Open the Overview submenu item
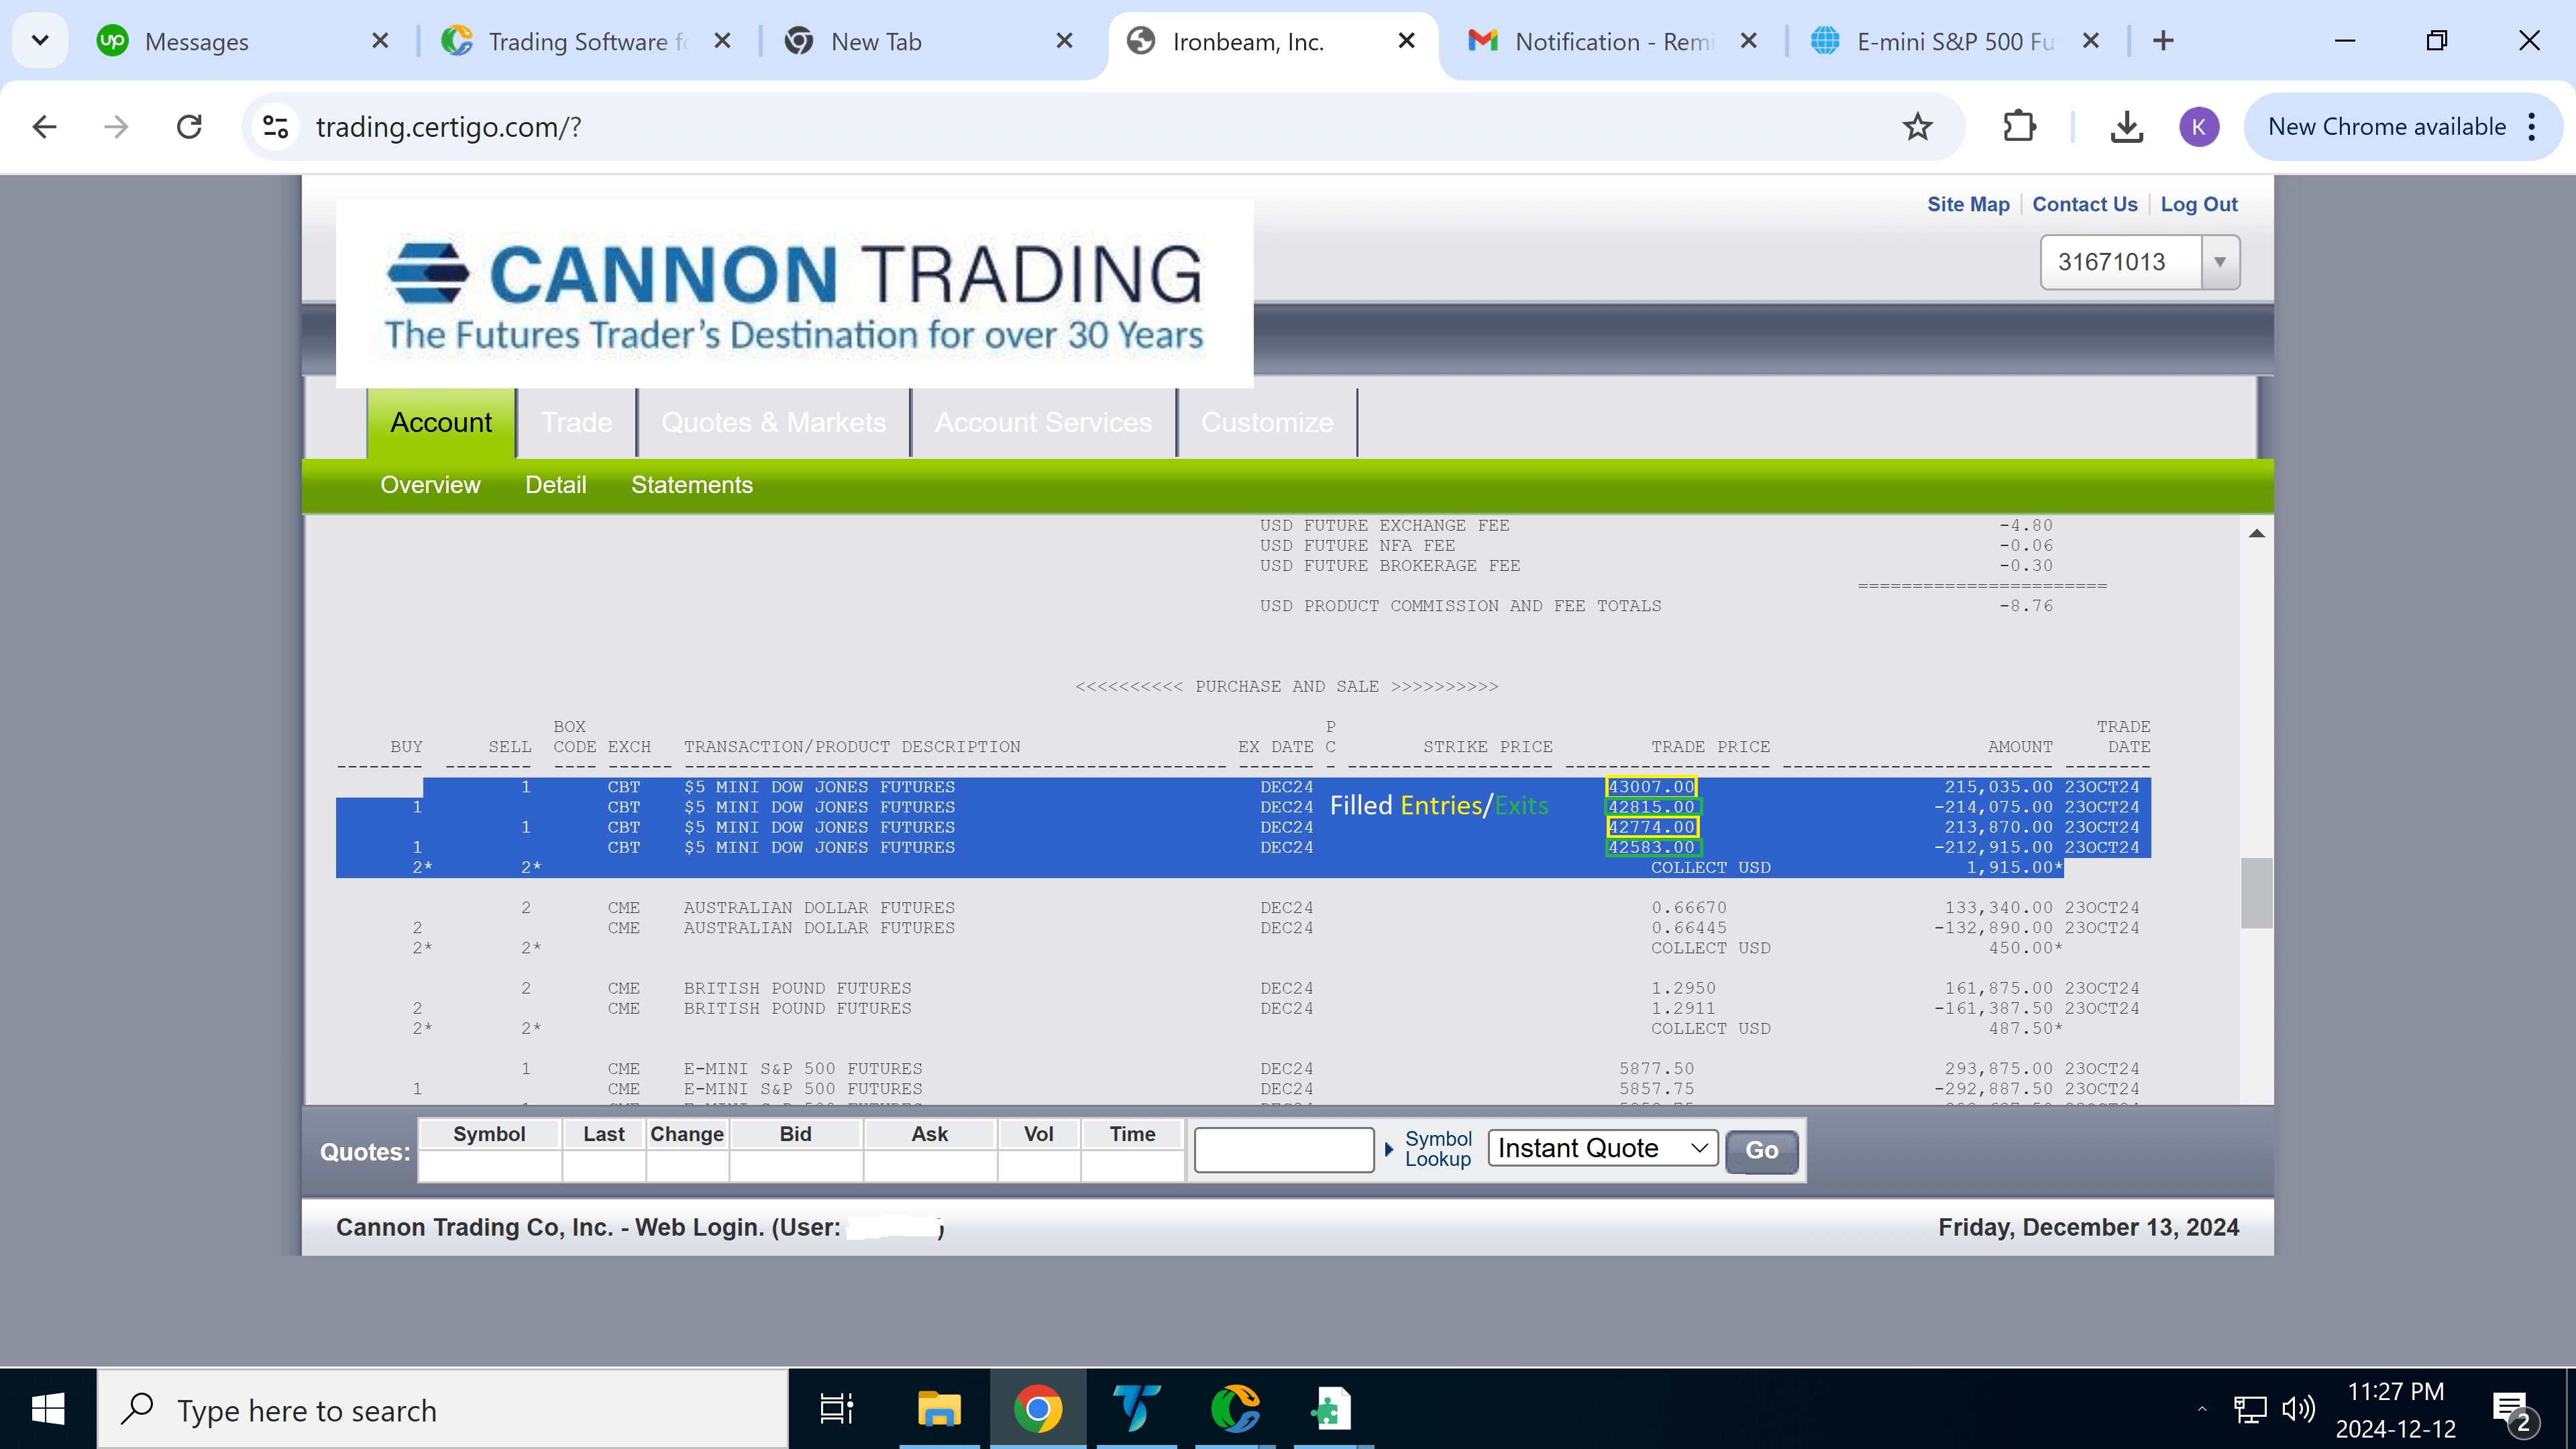 click(430, 485)
